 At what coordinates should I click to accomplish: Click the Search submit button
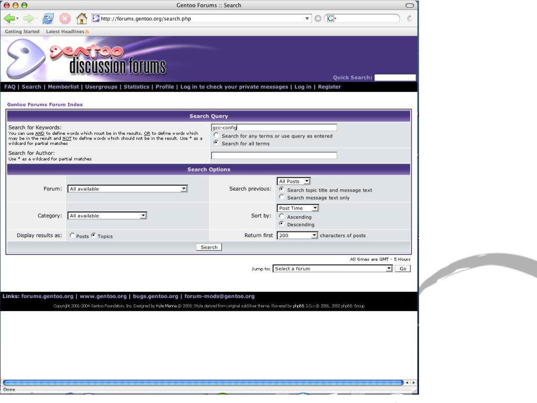pyautogui.click(x=209, y=247)
